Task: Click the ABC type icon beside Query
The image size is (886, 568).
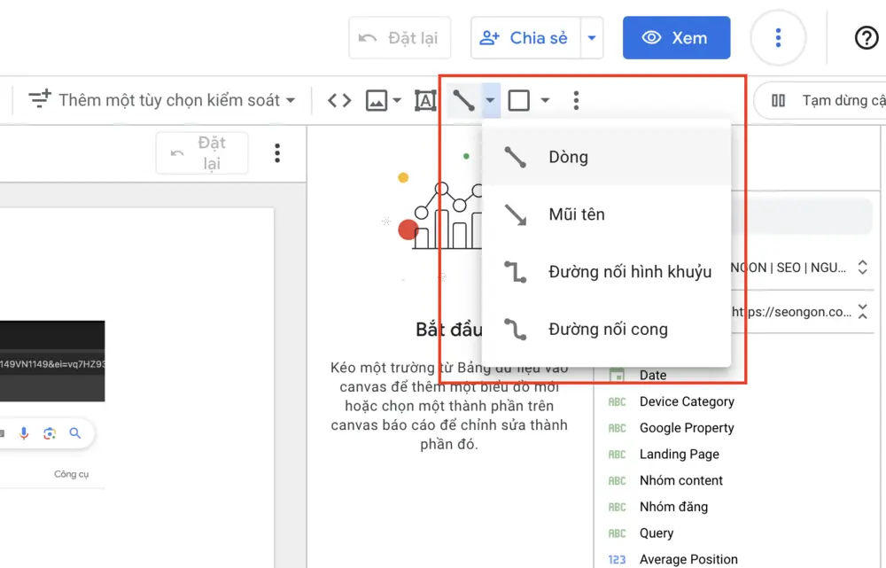Action: [617, 533]
